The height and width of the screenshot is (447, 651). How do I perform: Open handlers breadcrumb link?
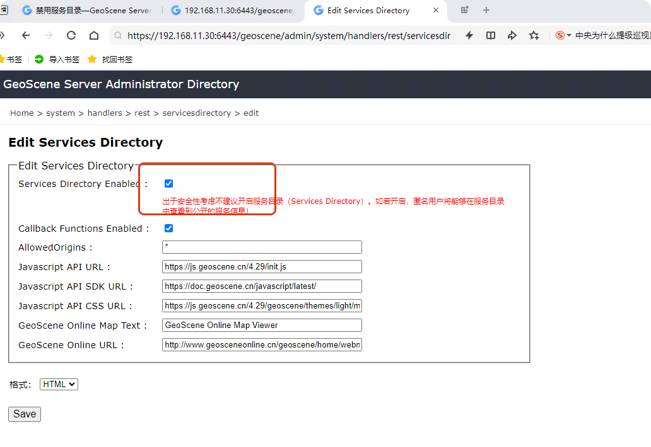click(x=105, y=113)
